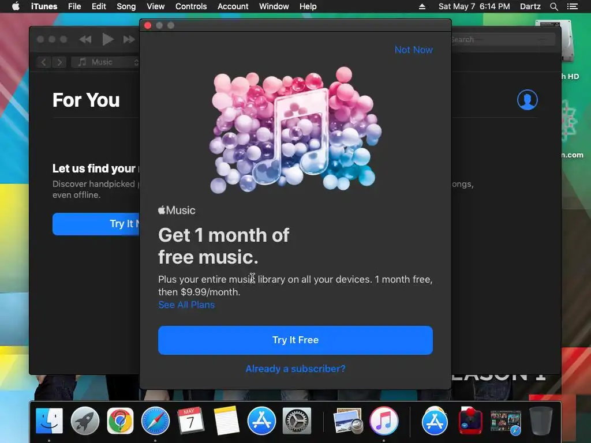This screenshot has width=591, height=443.
Task: Go forward with the iTunes right chevron
Action: pos(59,62)
